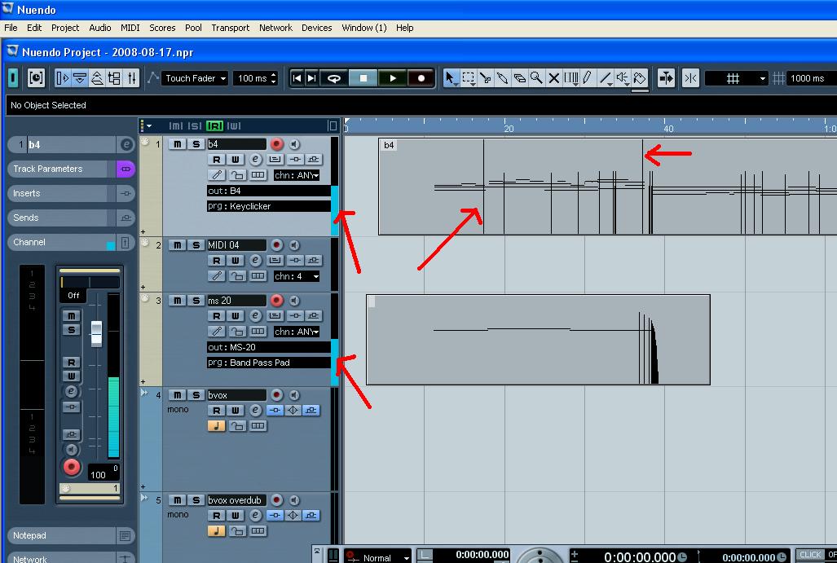The width and height of the screenshot is (837, 563).
Task: Open the b4 track channel dropdown
Action: pos(297,175)
